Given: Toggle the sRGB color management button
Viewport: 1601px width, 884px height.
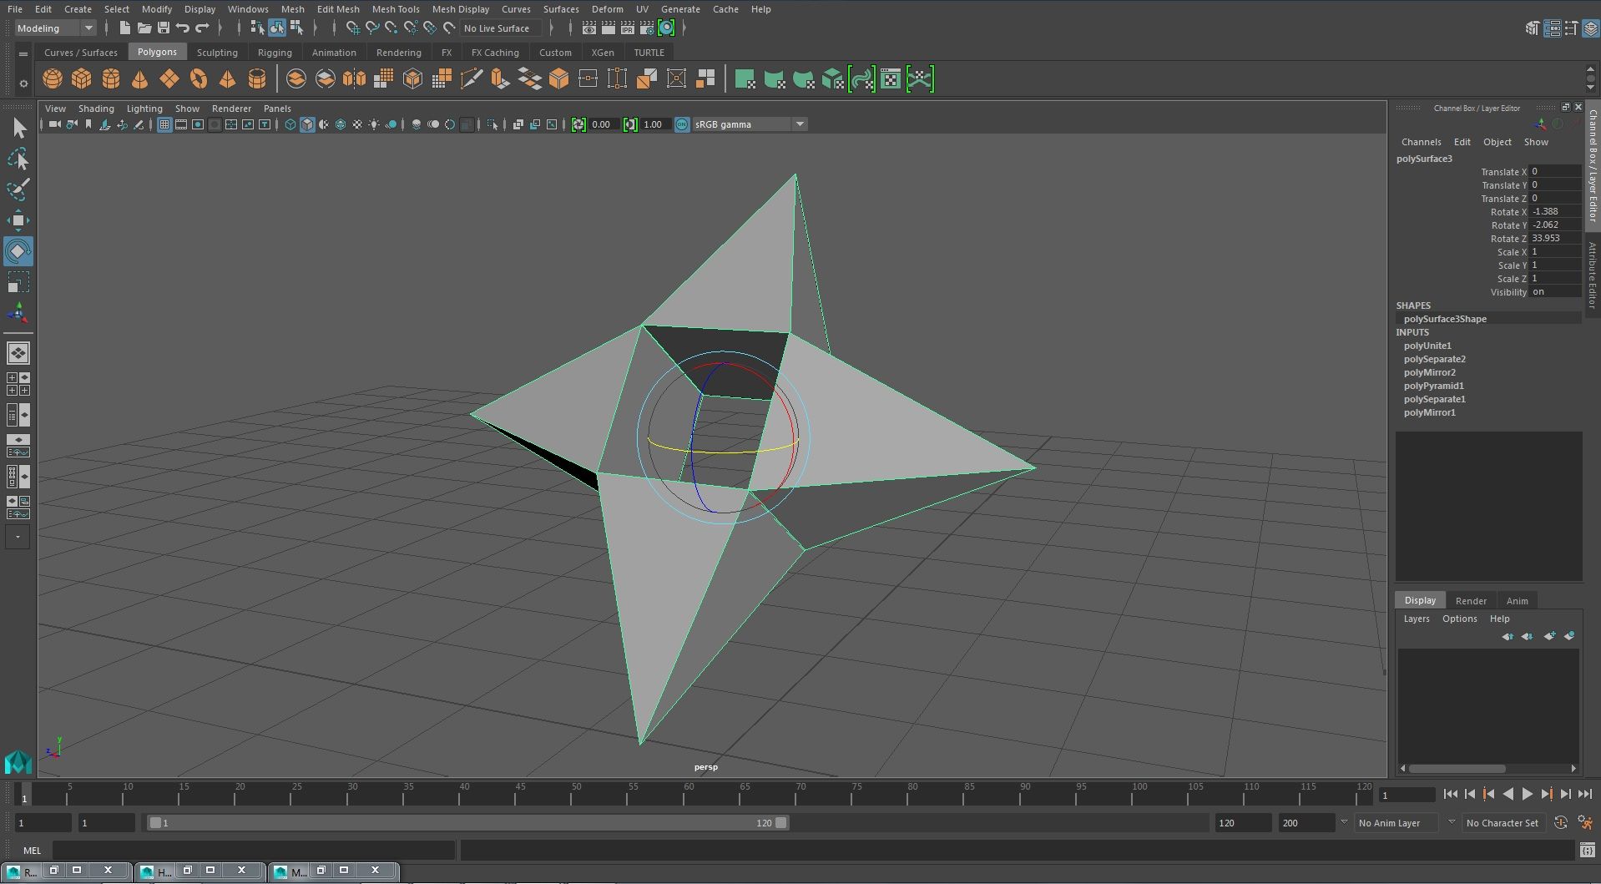Looking at the screenshot, I should click(x=682, y=124).
